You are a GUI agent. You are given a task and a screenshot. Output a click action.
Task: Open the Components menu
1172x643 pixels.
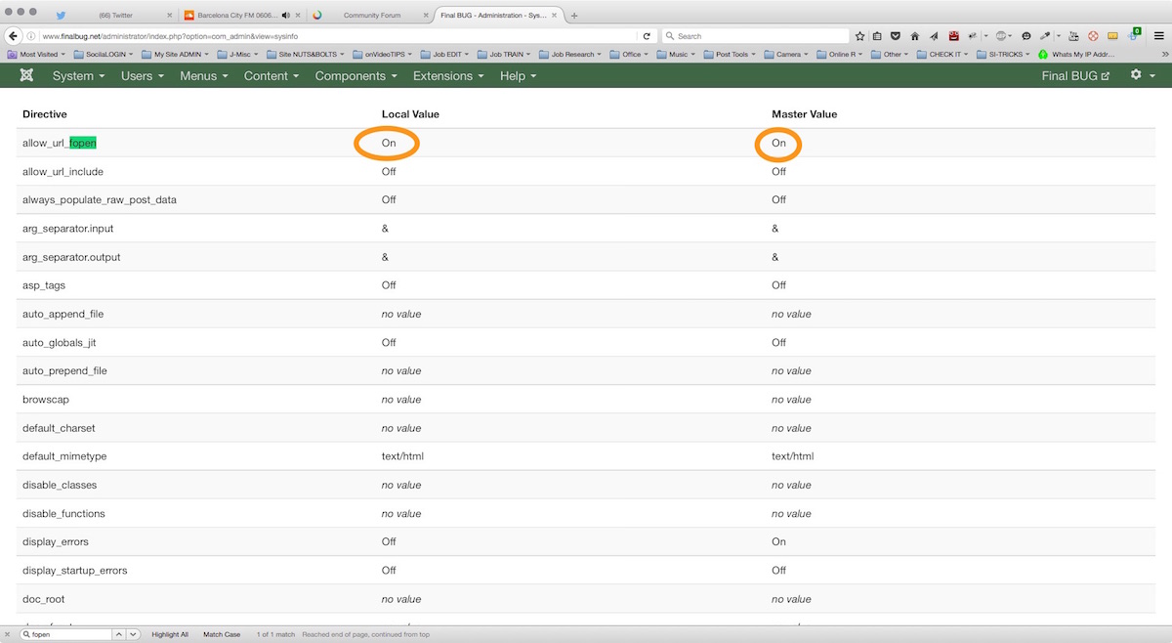[x=356, y=76]
